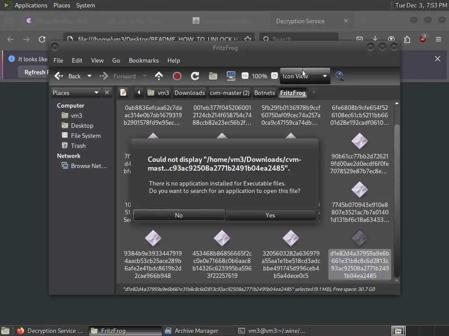Click the Computer icon in toolbar

click(x=231, y=76)
